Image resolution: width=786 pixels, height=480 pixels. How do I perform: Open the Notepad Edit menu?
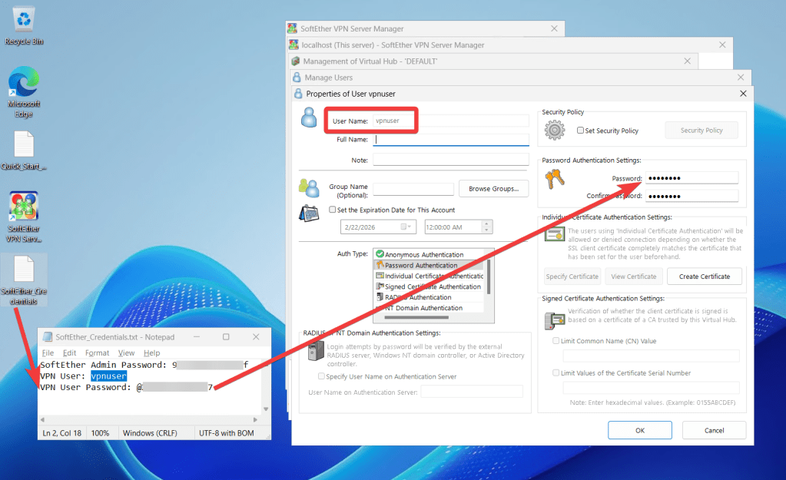[69, 353]
